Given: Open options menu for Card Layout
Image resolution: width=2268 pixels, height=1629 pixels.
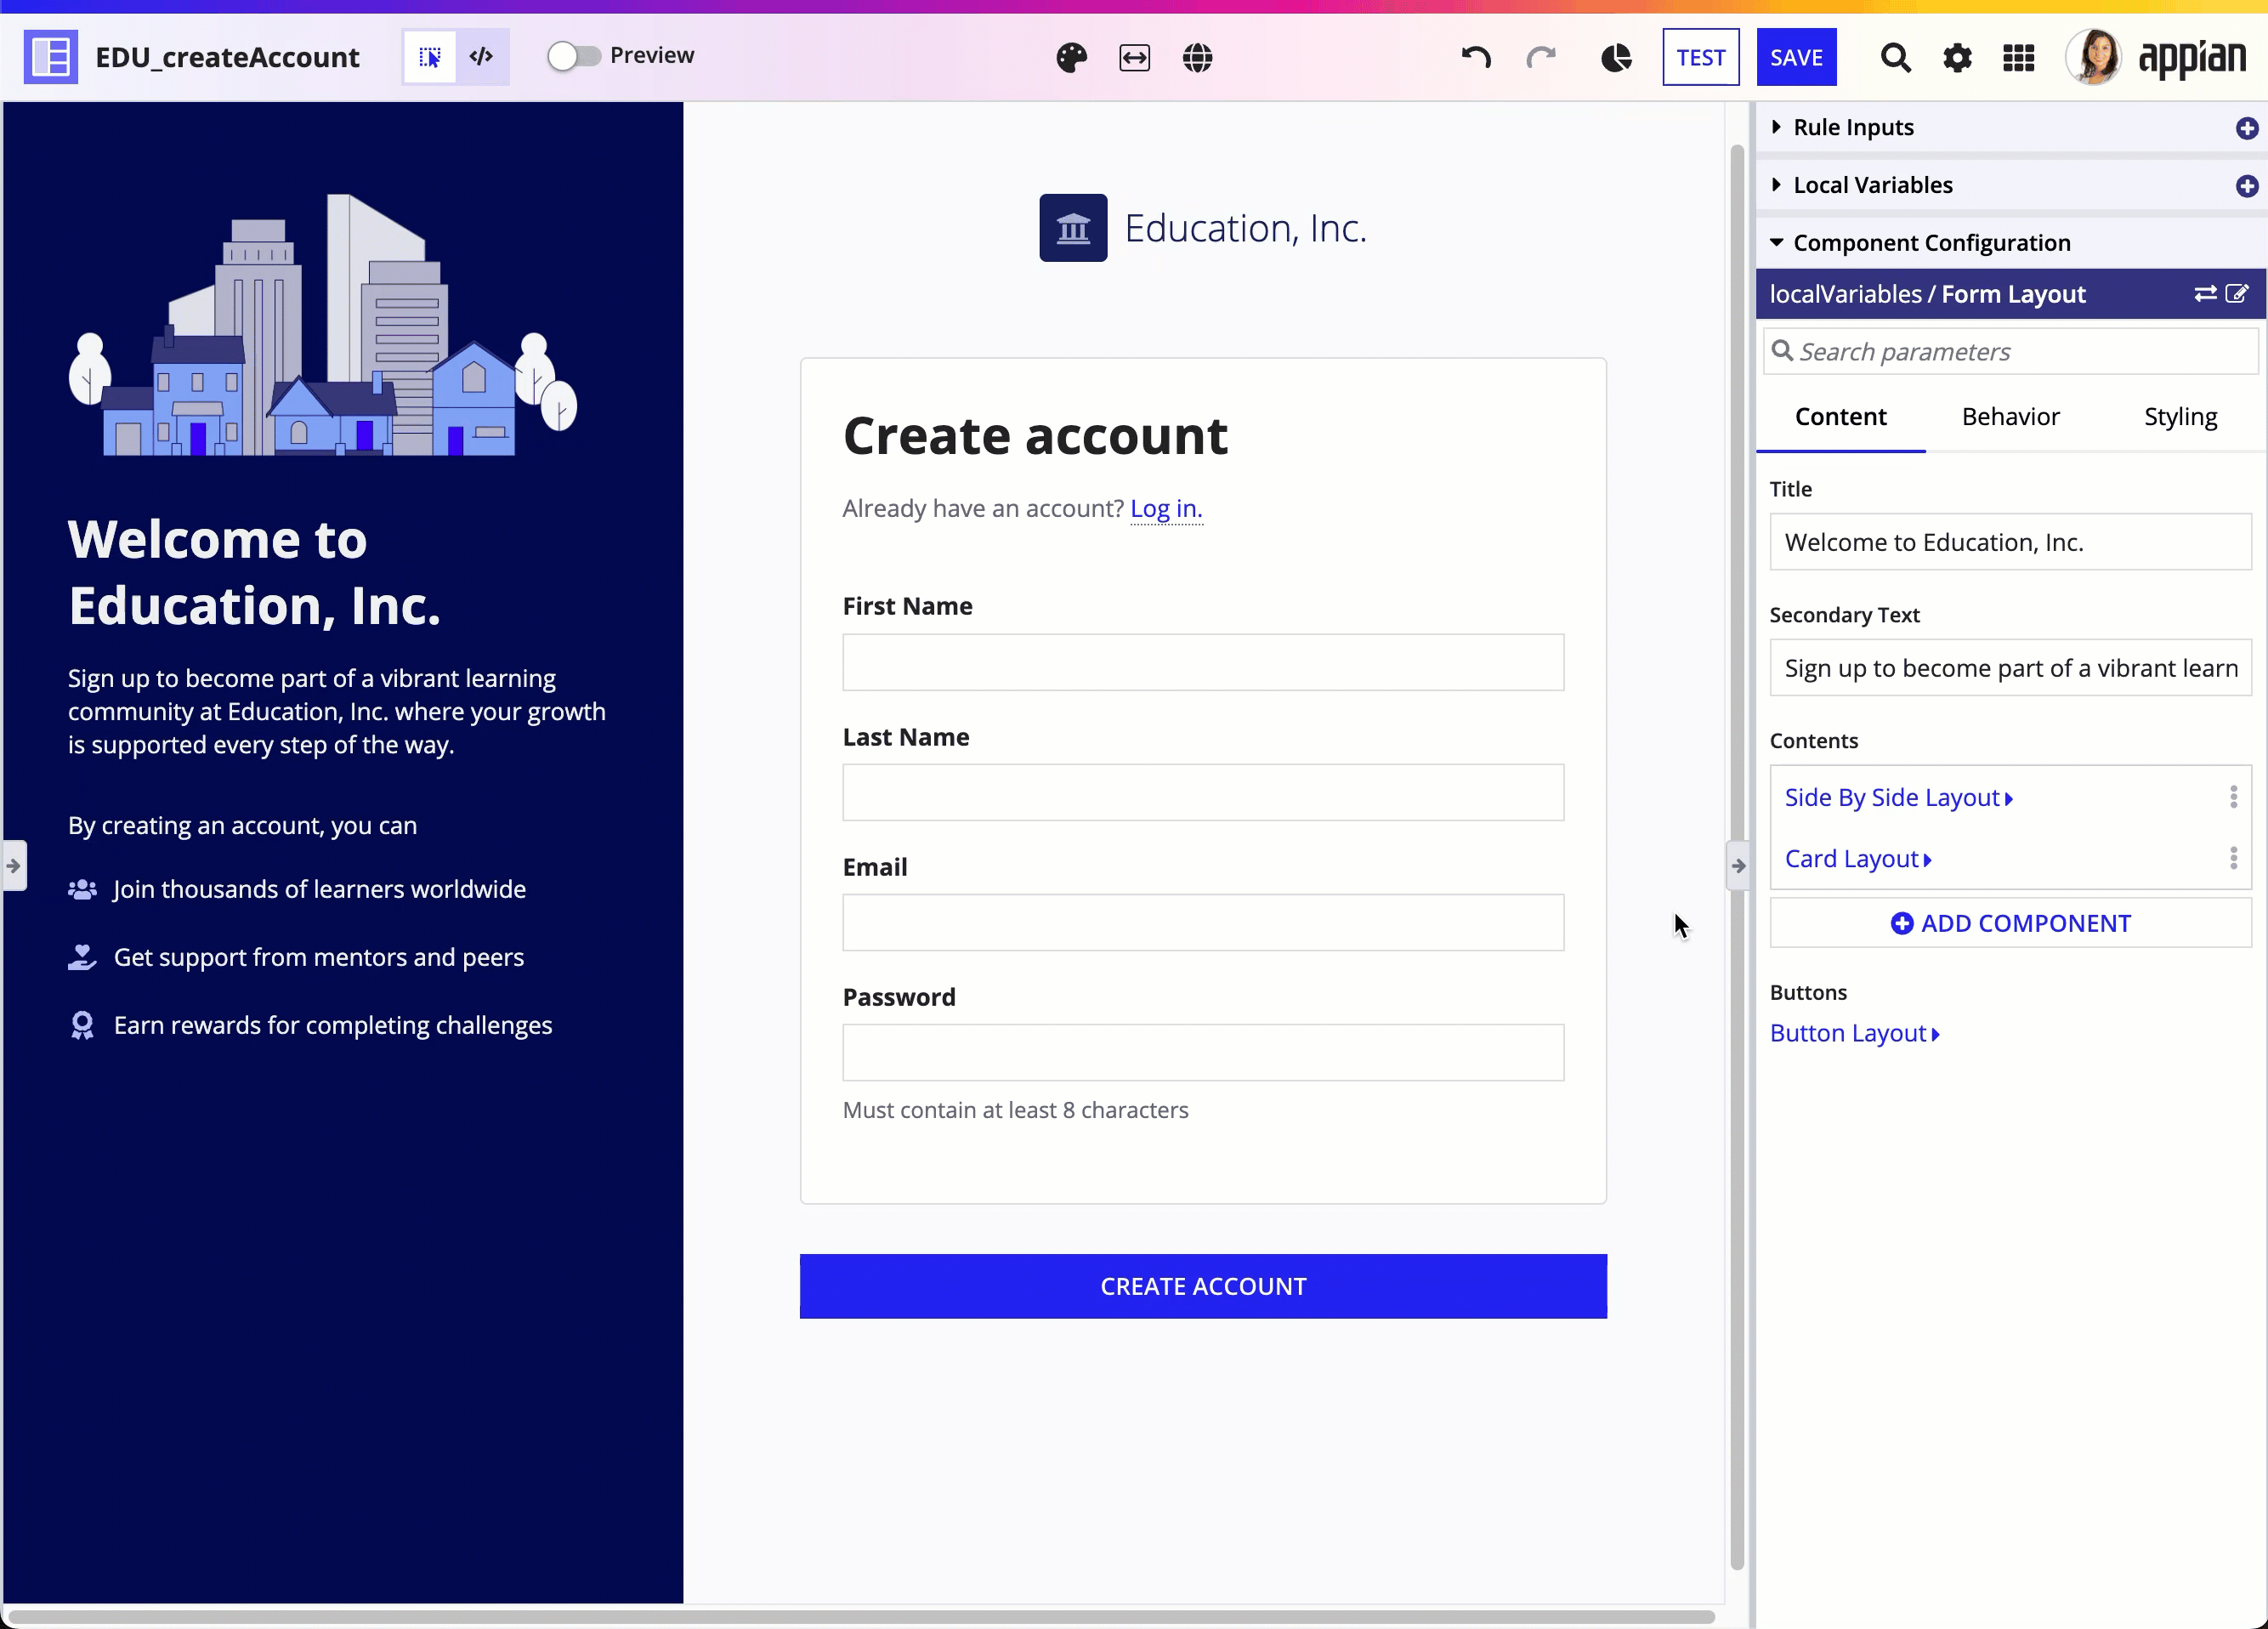Looking at the screenshot, I should tap(2233, 858).
